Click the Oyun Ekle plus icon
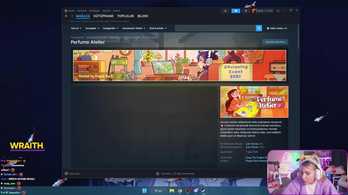The height and width of the screenshot is (195, 348). tap(66, 174)
